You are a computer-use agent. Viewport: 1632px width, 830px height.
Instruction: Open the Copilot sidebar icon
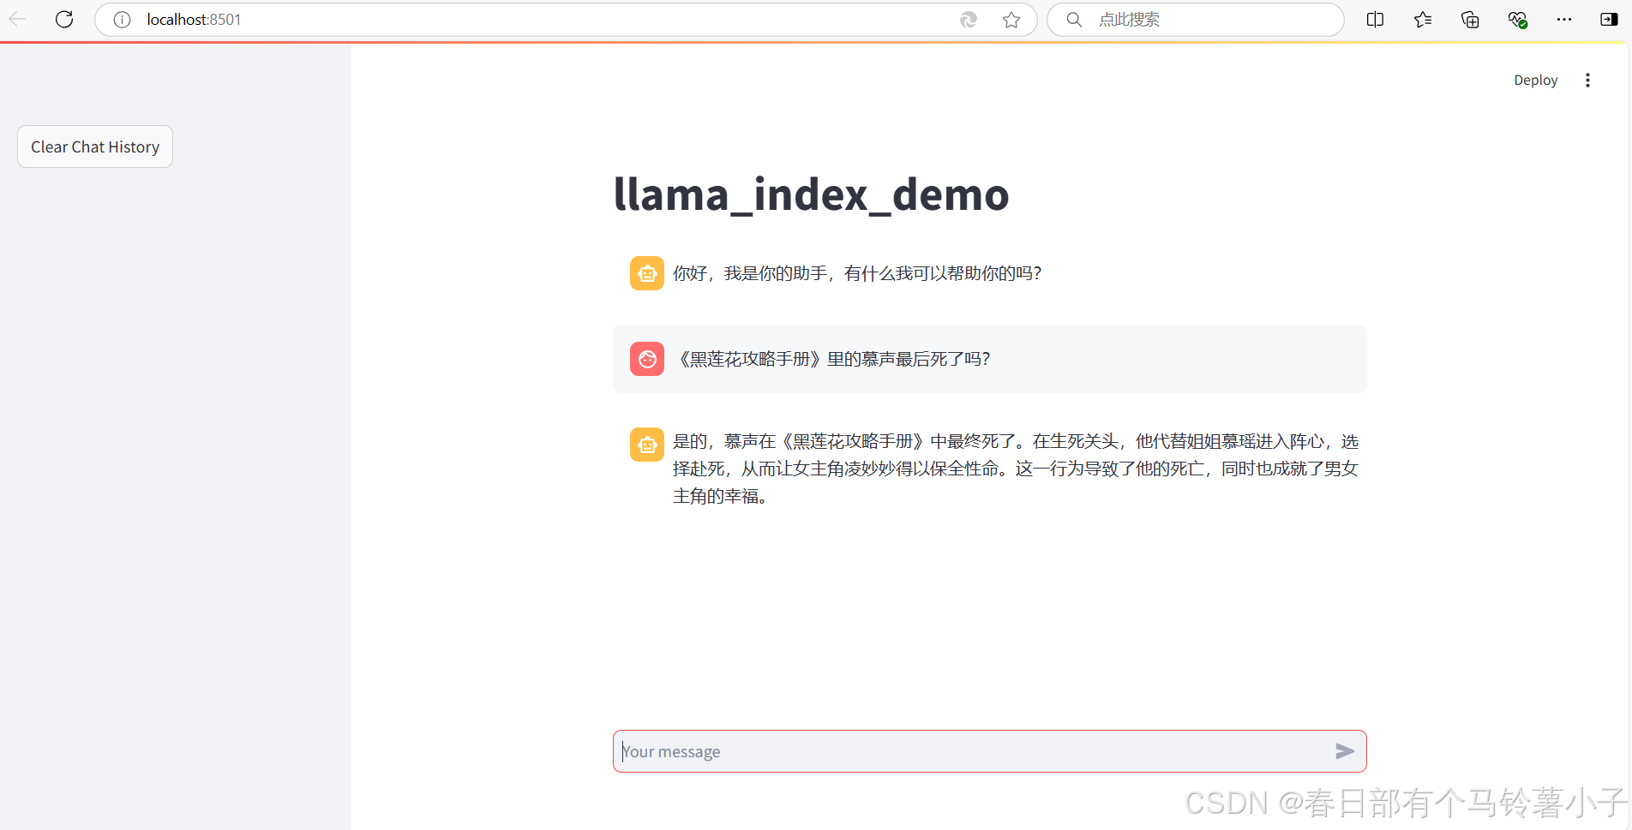[x=1609, y=19]
